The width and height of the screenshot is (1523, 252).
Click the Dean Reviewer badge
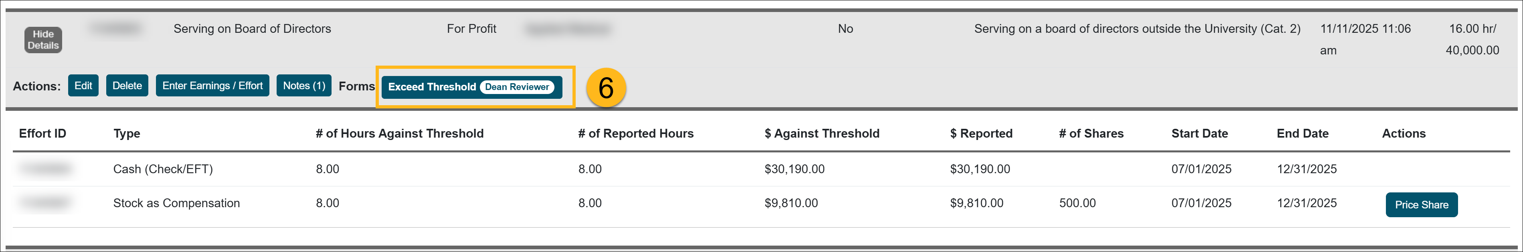pos(517,87)
